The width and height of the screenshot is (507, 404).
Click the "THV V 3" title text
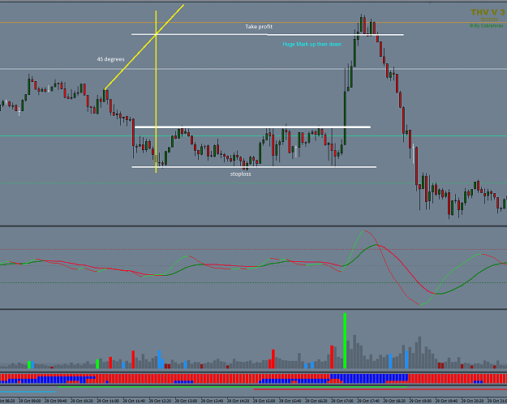pos(488,12)
